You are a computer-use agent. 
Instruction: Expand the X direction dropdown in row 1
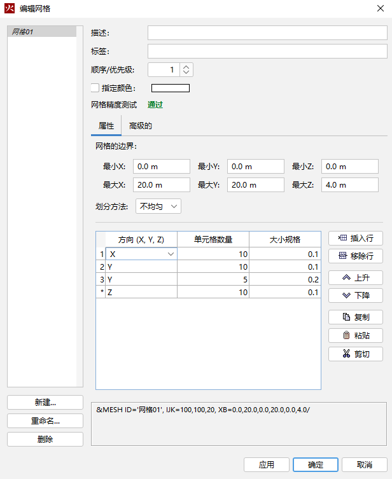[171, 254]
